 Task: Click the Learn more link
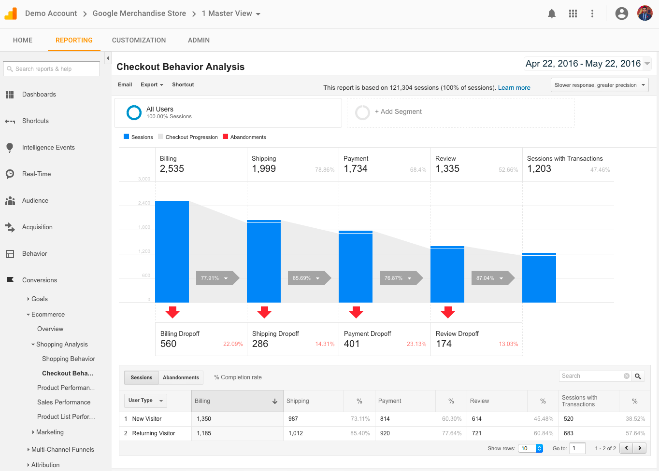pos(514,88)
